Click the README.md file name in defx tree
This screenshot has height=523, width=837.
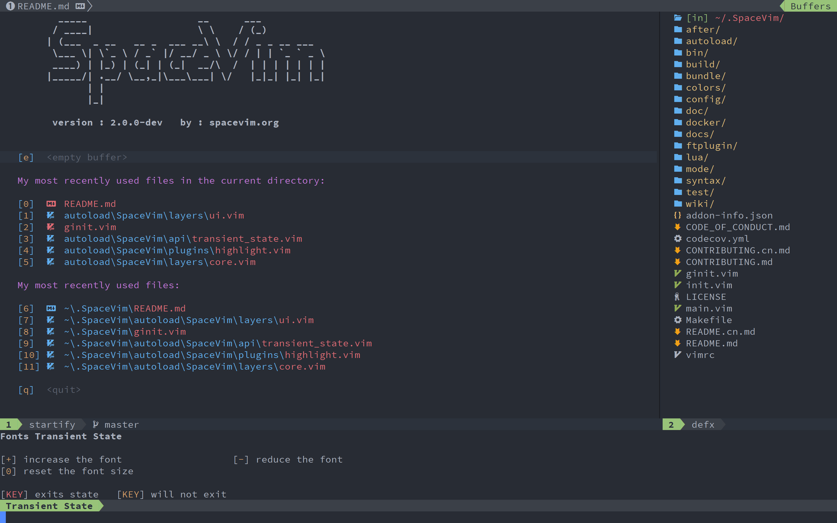711,343
